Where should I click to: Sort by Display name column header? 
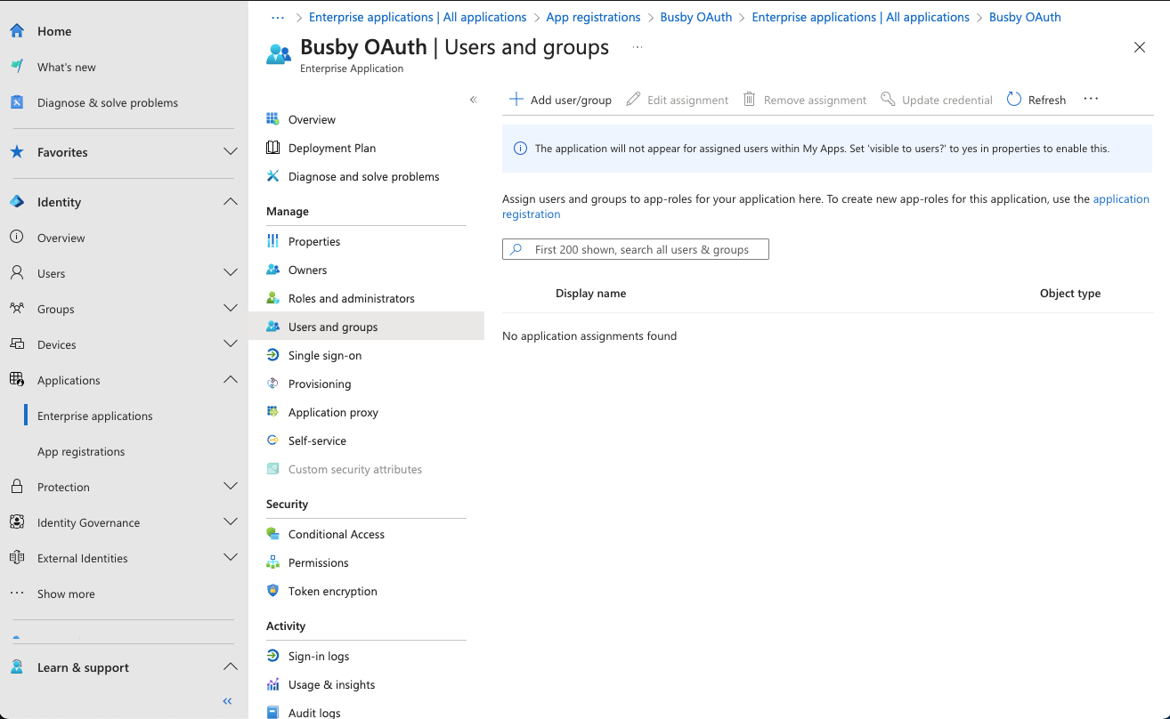pyautogui.click(x=590, y=293)
